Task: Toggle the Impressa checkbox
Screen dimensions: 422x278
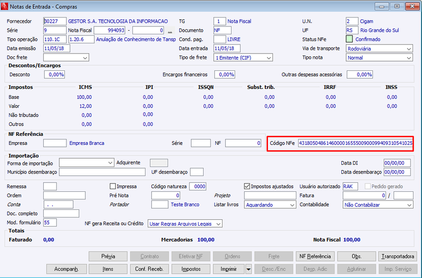Action: [113, 187]
